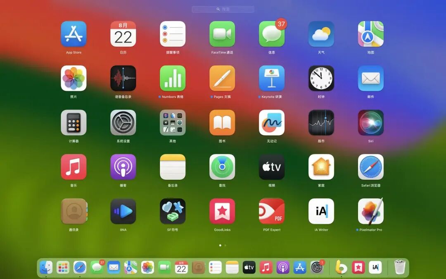Launch Siri from Launchpad
The width and height of the screenshot is (446, 279).
tap(370, 123)
